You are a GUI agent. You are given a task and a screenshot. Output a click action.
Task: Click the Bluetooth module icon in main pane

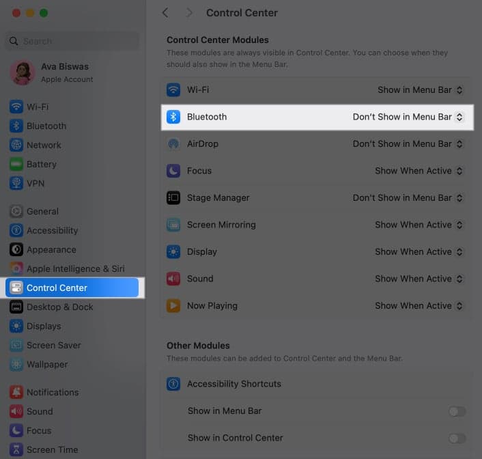tap(173, 117)
